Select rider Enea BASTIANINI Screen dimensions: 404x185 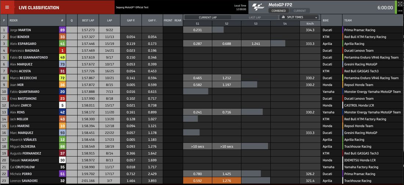pos(23,98)
